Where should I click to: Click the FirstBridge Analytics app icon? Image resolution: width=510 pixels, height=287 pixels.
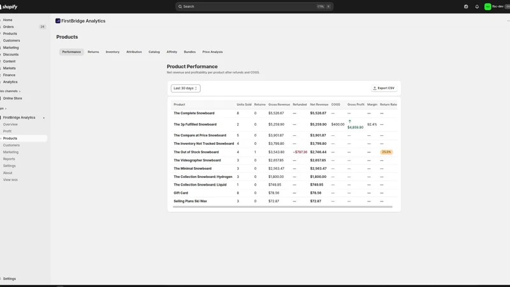57,21
